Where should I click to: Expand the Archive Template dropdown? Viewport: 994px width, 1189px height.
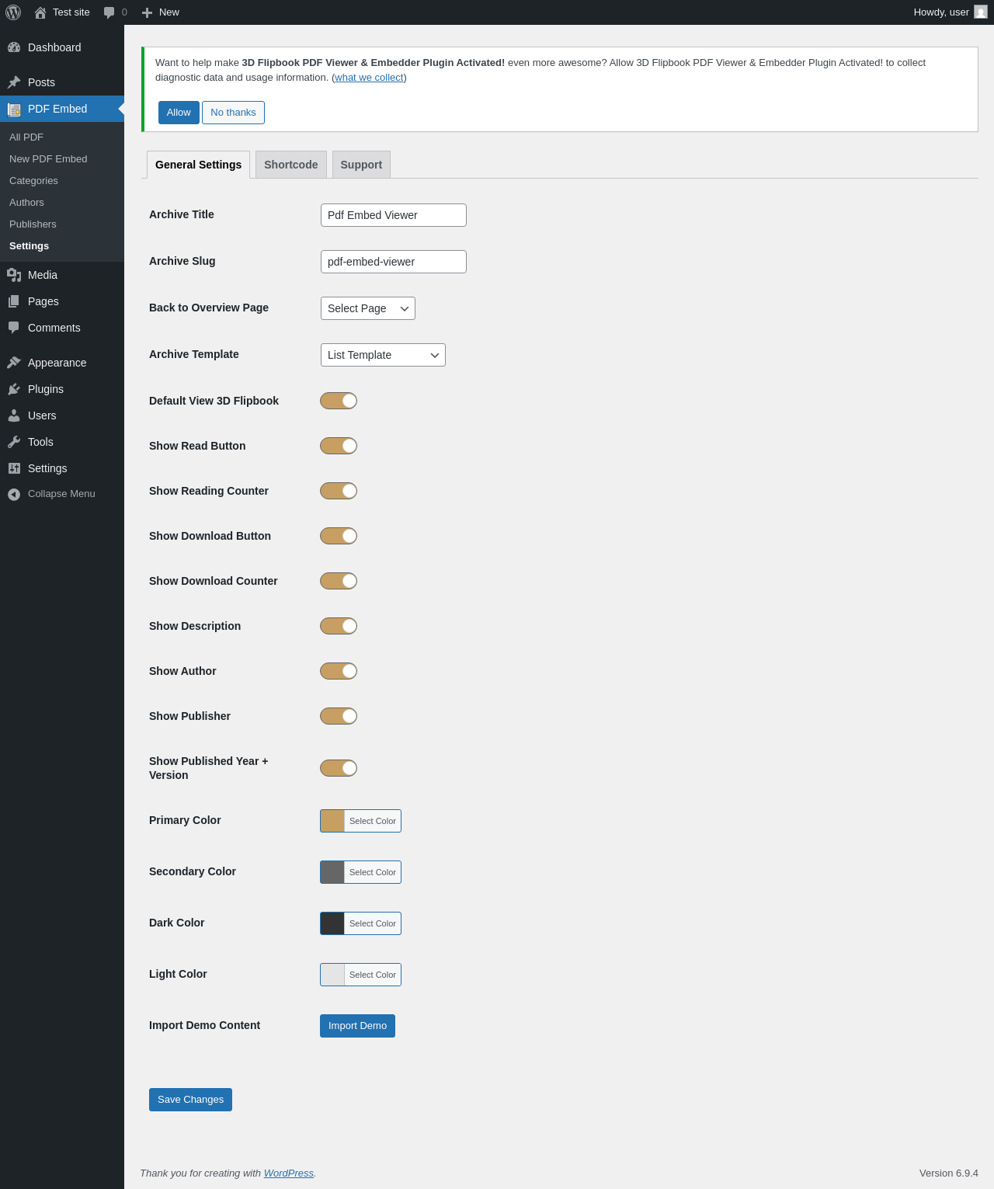click(383, 355)
